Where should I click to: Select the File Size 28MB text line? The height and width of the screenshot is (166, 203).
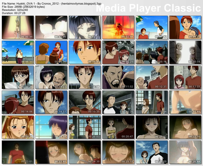click(x=23, y=7)
